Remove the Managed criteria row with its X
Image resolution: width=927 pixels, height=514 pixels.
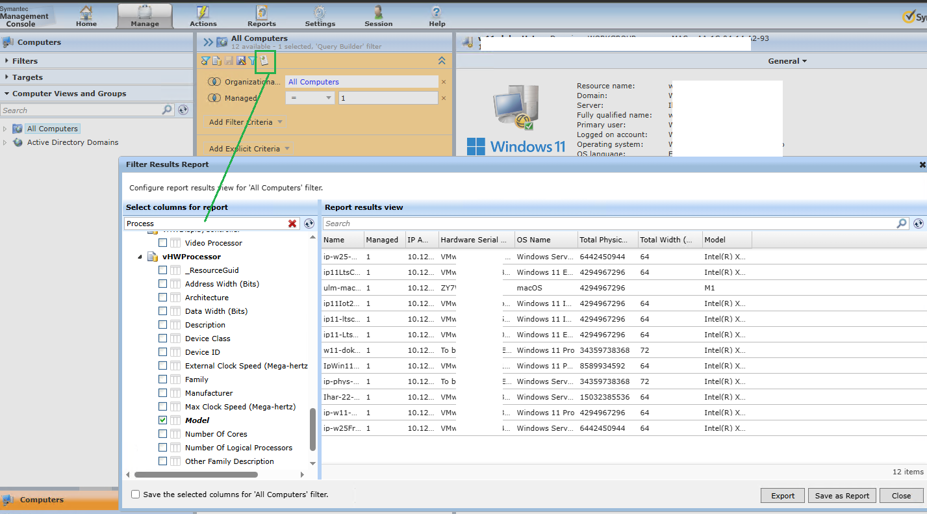pyautogui.click(x=444, y=98)
